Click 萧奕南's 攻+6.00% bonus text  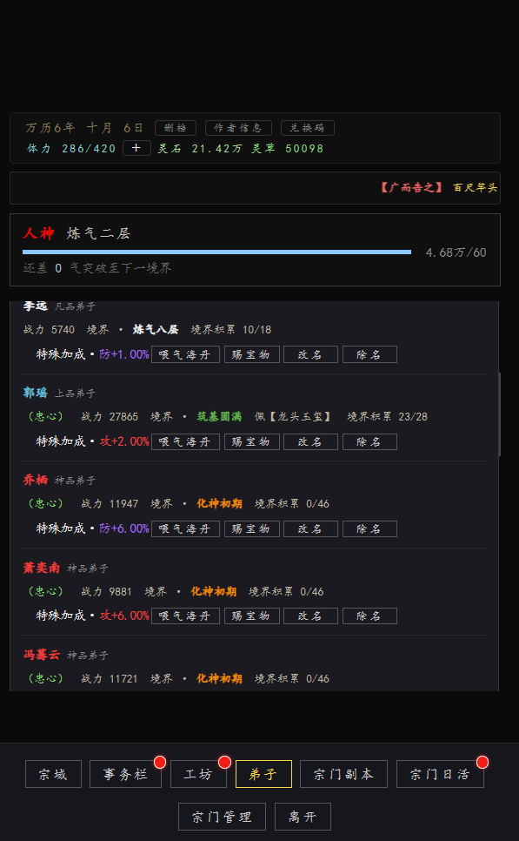click(124, 616)
